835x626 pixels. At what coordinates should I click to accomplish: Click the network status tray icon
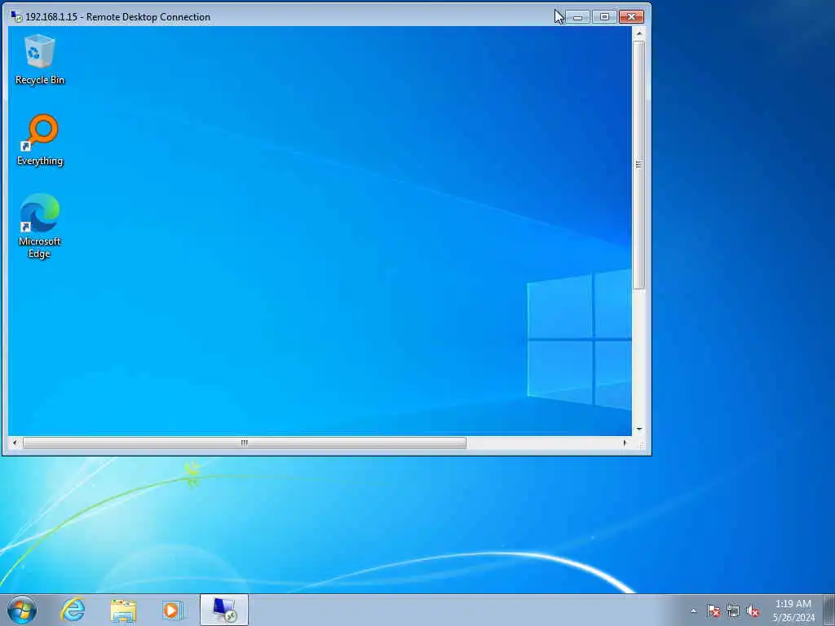tap(733, 611)
